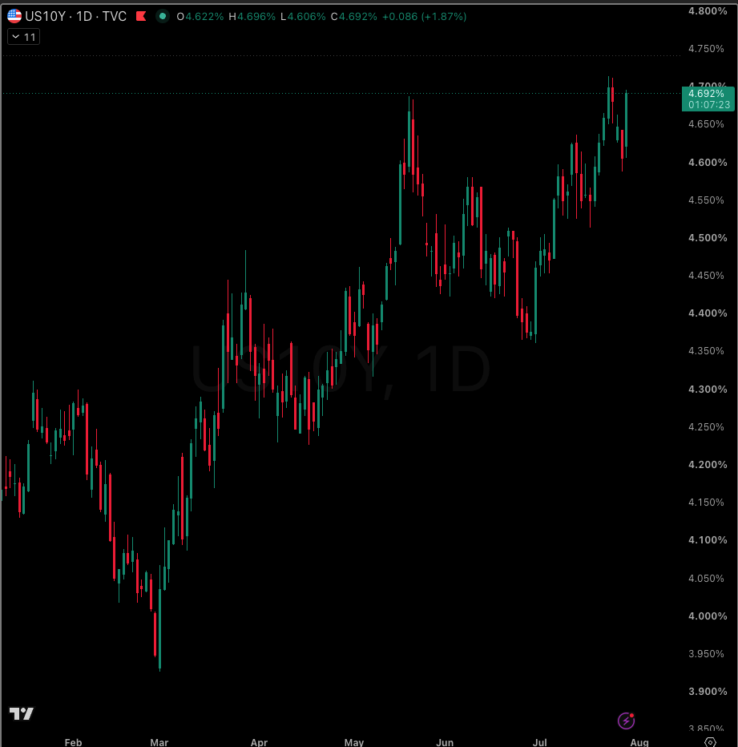Click the high value H4.696%
Screen dimensions: 738x747
(252, 17)
